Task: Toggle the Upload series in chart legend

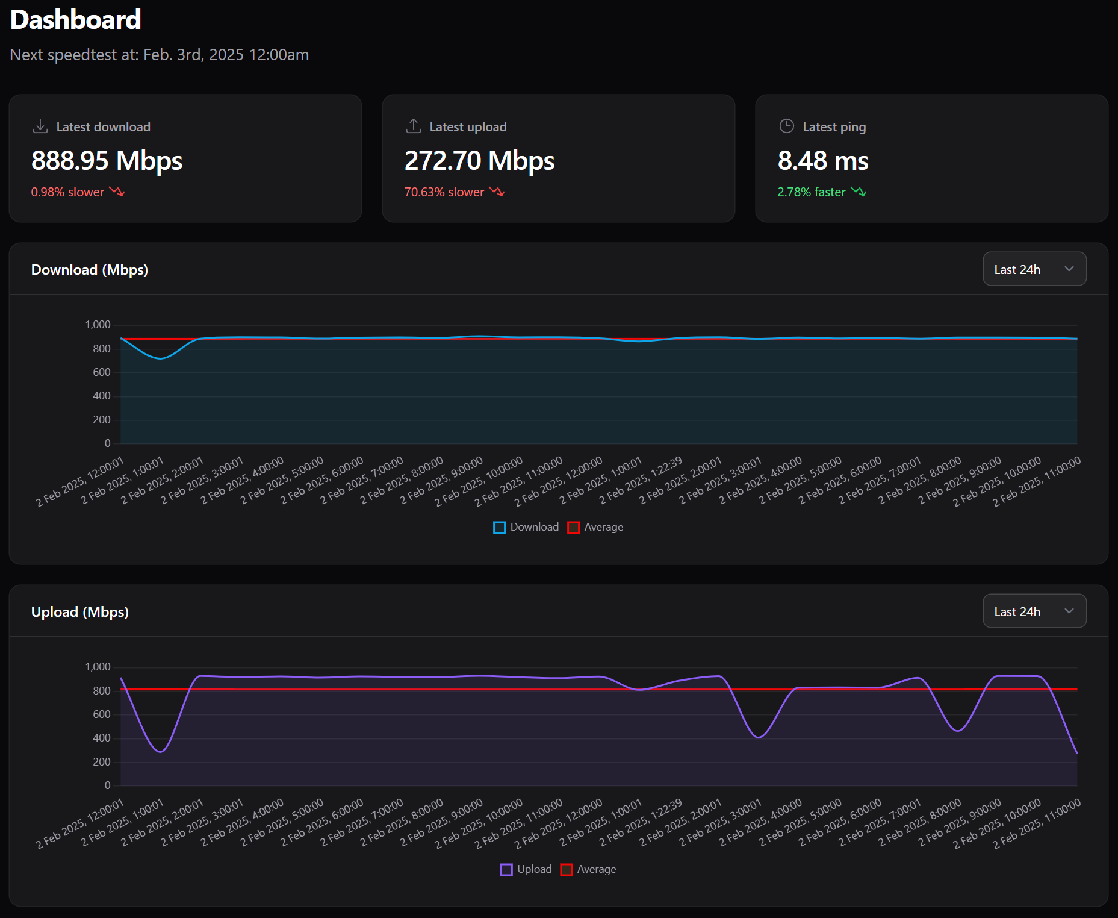Action: point(526,869)
